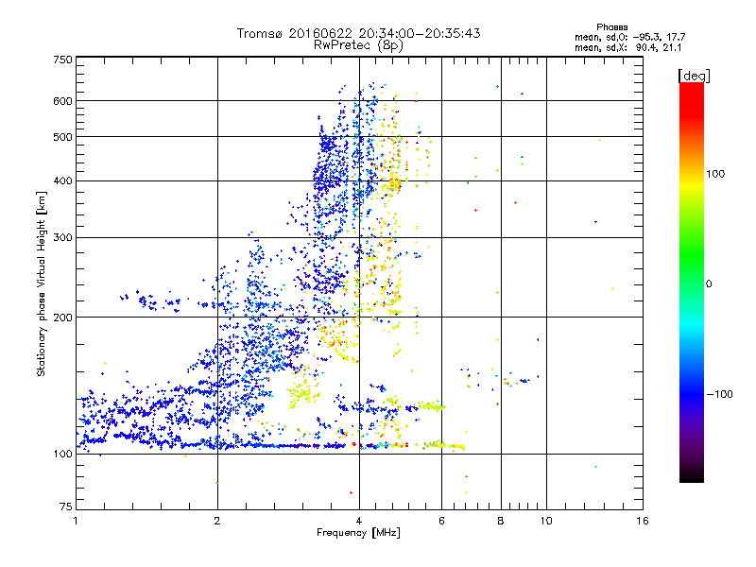Viewport: 756px width, 567px height.
Task: Click the 'Stationary phase Virtual Height [km]' axis title
Action: 42,284
